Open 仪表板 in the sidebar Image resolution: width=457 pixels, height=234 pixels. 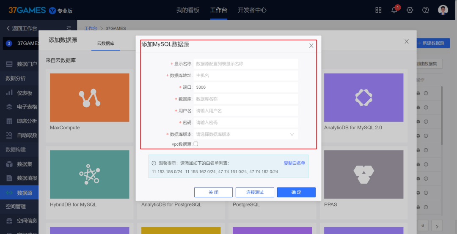(19, 93)
